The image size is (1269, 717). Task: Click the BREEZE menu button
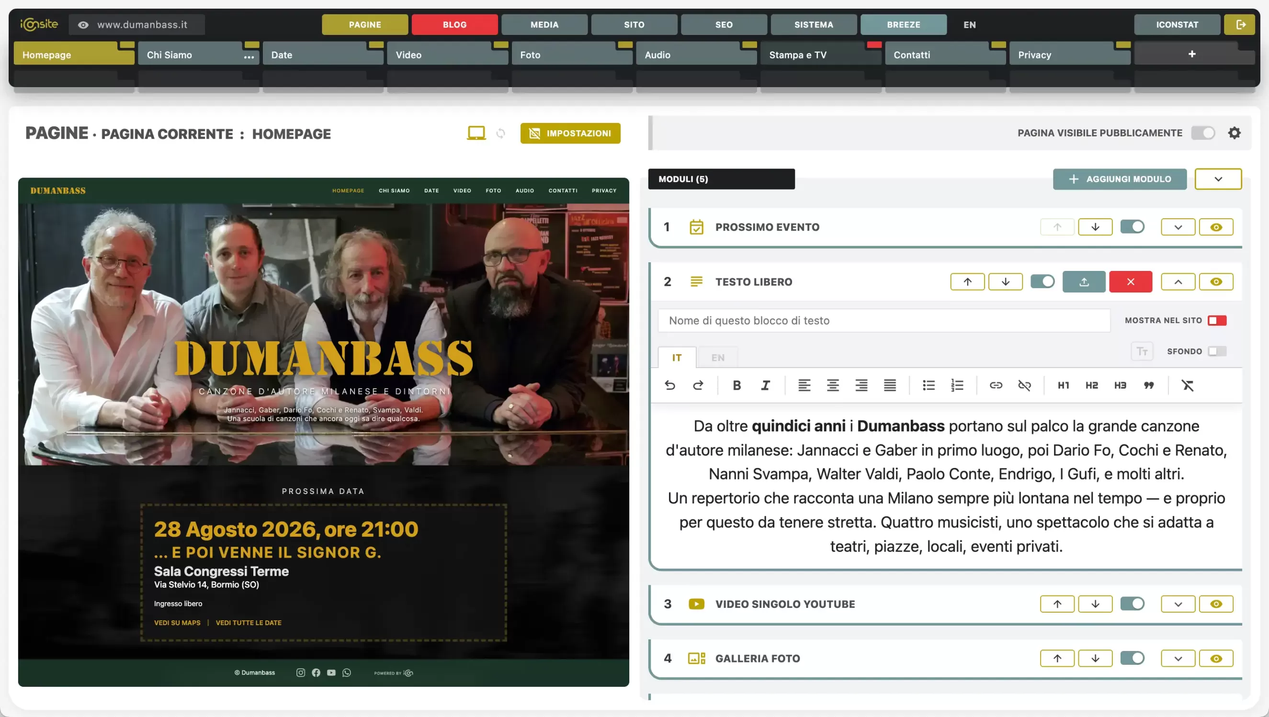(903, 24)
